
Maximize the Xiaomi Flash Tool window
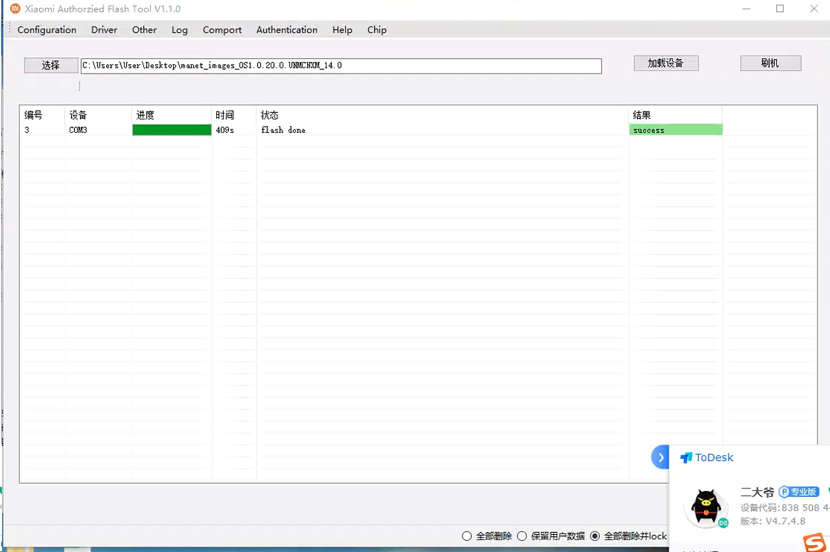click(780, 9)
